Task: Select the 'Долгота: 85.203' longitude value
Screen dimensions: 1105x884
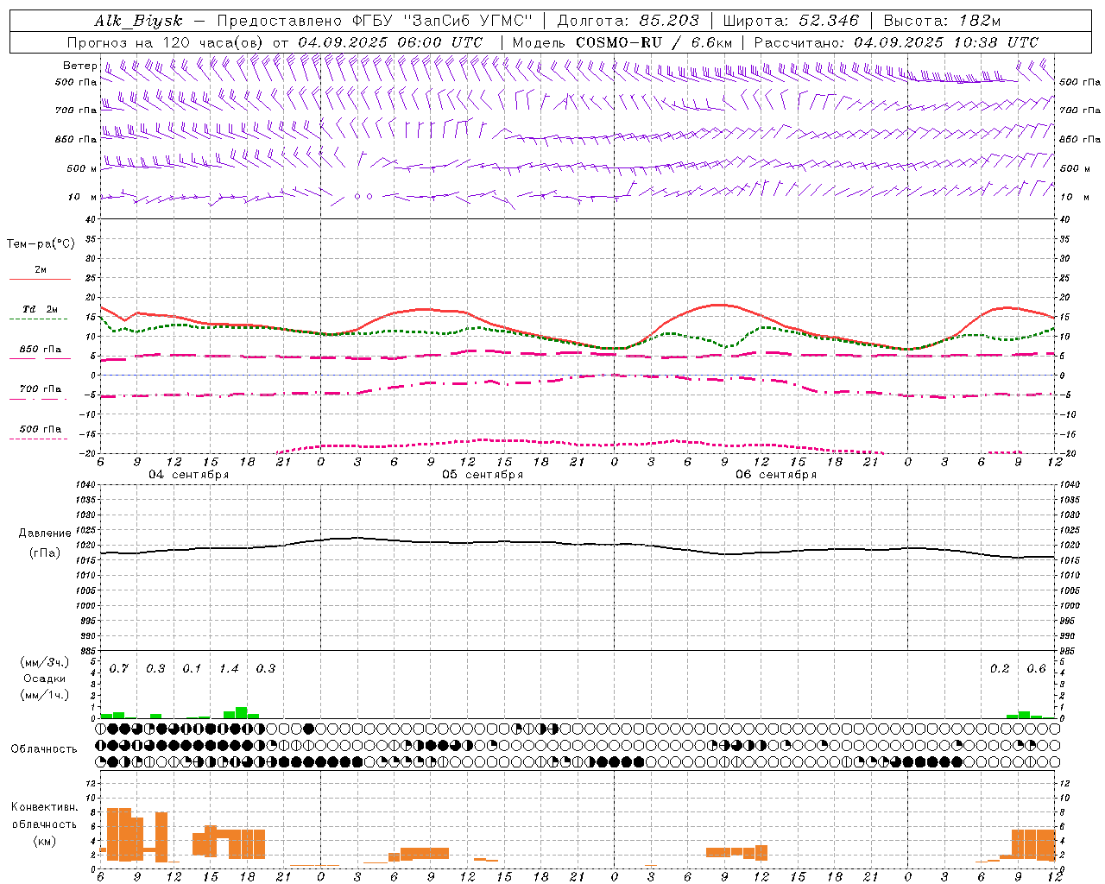Action: coord(628,22)
